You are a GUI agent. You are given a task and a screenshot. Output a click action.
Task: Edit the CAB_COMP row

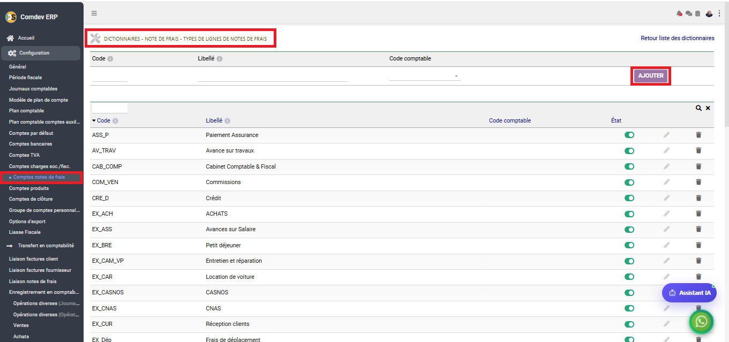(x=666, y=166)
